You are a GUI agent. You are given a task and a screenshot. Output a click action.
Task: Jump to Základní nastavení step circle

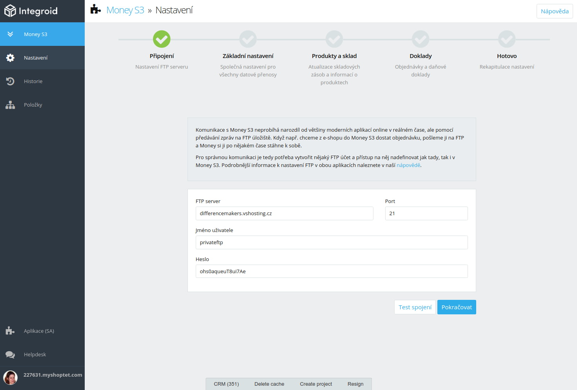point(248,39)
